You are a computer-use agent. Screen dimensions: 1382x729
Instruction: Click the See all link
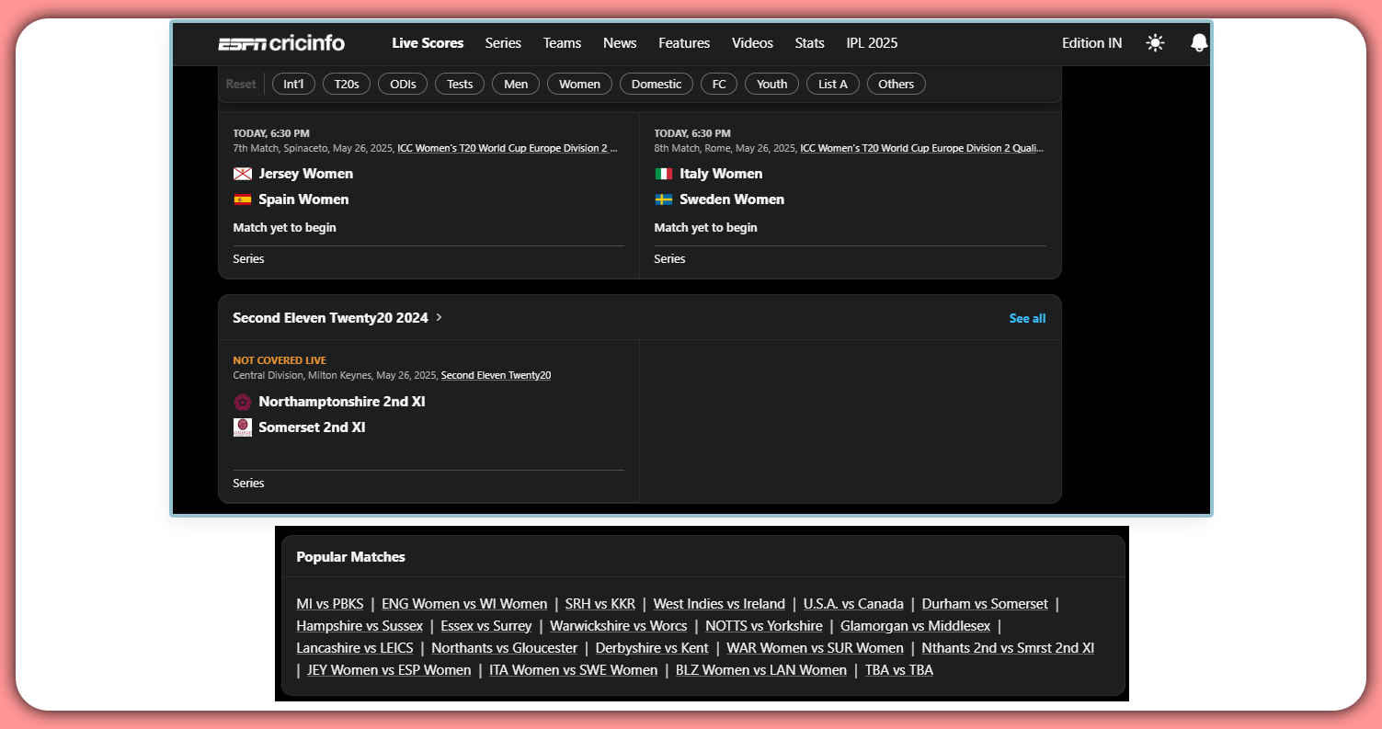pos(1027,319)
